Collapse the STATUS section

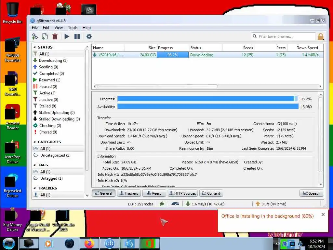tap(35, 47)
